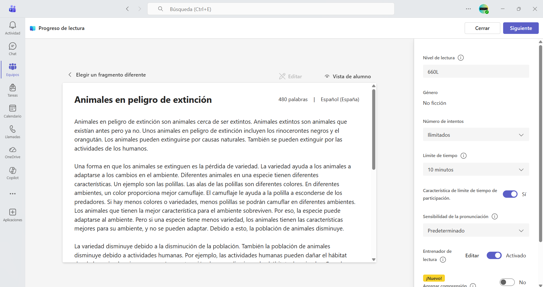The width and height of the screenshot is (543, 287).
Task: Navigate forward with the arrow
Action: 139,9
